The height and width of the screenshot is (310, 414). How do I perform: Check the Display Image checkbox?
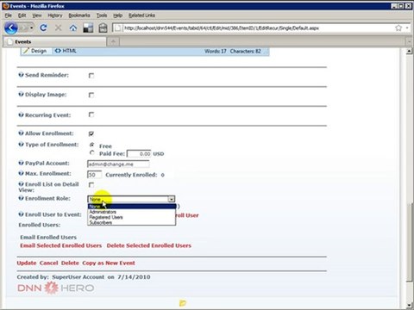(91, 95)
